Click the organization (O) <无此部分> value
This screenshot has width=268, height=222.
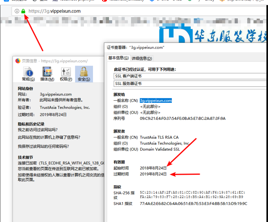150,107
